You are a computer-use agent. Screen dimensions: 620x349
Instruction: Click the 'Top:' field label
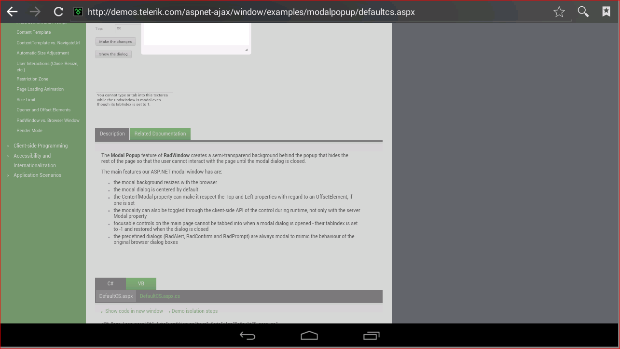tap(99, 28)
